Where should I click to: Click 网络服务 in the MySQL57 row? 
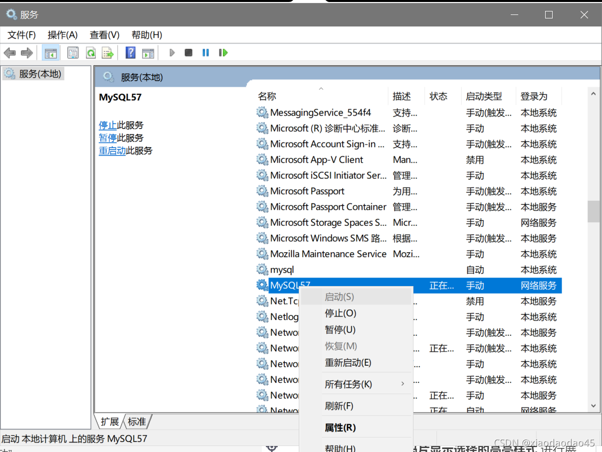539,286
